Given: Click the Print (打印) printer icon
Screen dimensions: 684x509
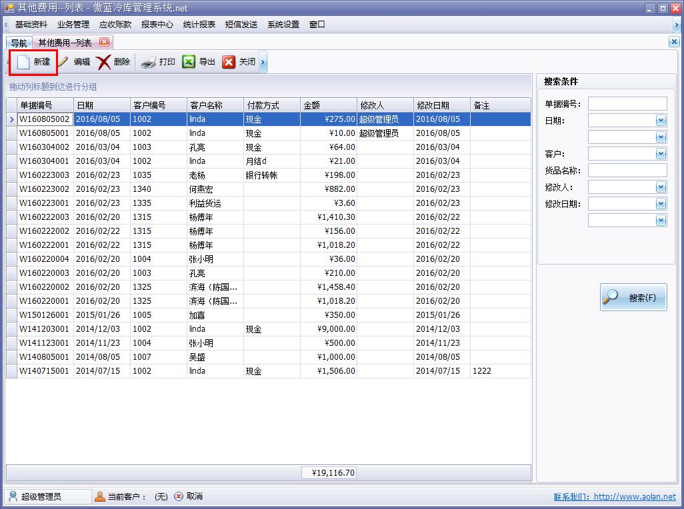Looking at the screenshot, I should coord(148,62).
